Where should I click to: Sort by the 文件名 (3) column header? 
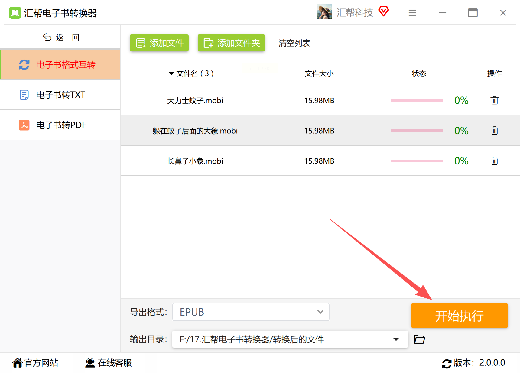click(191, 73)
